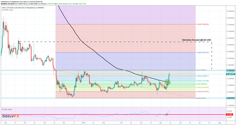Click the 2.618 Fibonacci level label
The image size is (236, 125).
202,24
